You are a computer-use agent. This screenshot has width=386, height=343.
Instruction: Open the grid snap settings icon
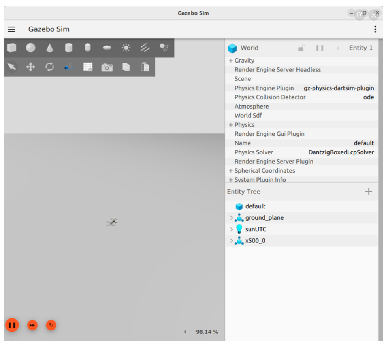click(88, 67)
